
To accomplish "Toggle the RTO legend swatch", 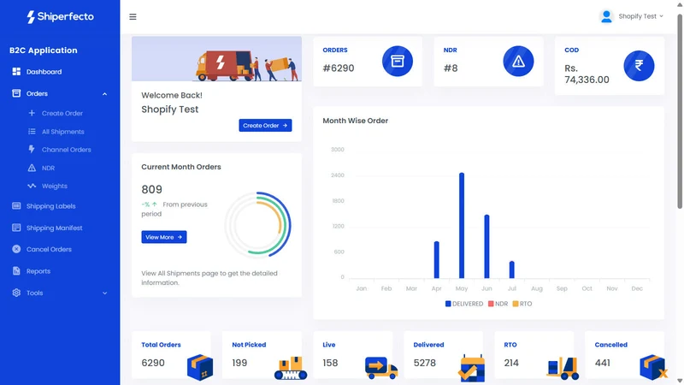I will pyautogui.click(x=516, y=304).
